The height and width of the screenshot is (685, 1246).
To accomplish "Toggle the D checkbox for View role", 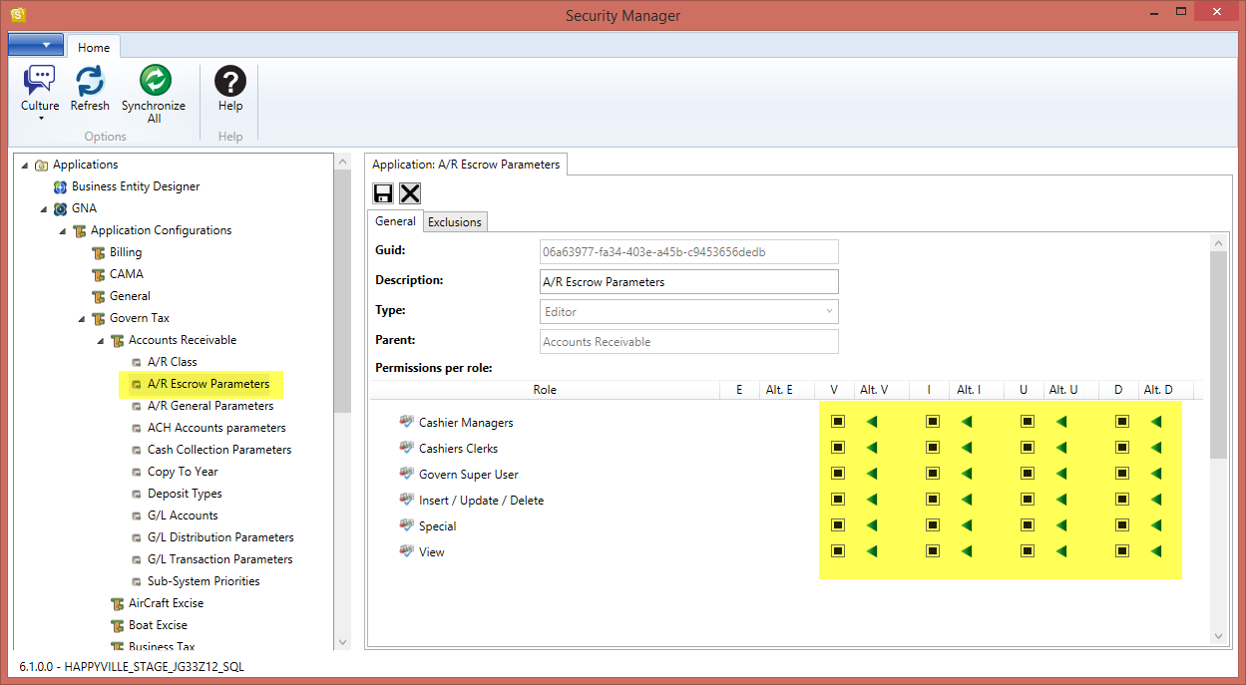I will [x=1122, y=550].
